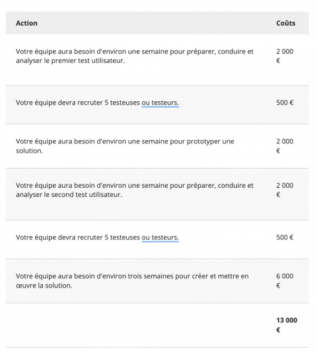The image size is (317, 353).
Task: Click the first underlined 'ou testeurs.' text
Action: [x=160, y=102]
